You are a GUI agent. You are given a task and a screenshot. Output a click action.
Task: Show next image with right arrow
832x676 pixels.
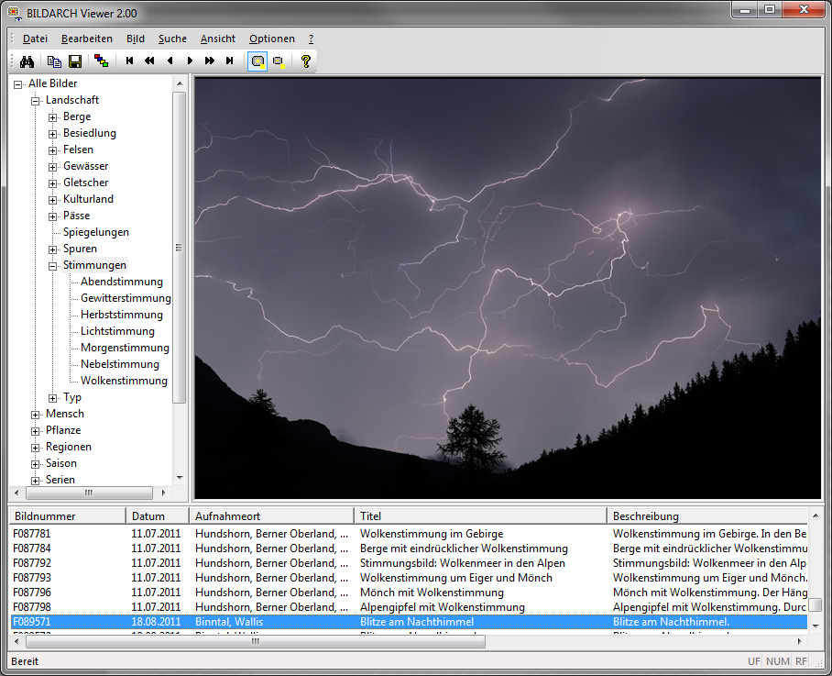tap(190, 61)
